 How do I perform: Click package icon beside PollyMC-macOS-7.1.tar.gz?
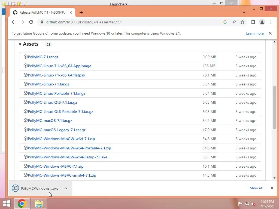(25, 121)
